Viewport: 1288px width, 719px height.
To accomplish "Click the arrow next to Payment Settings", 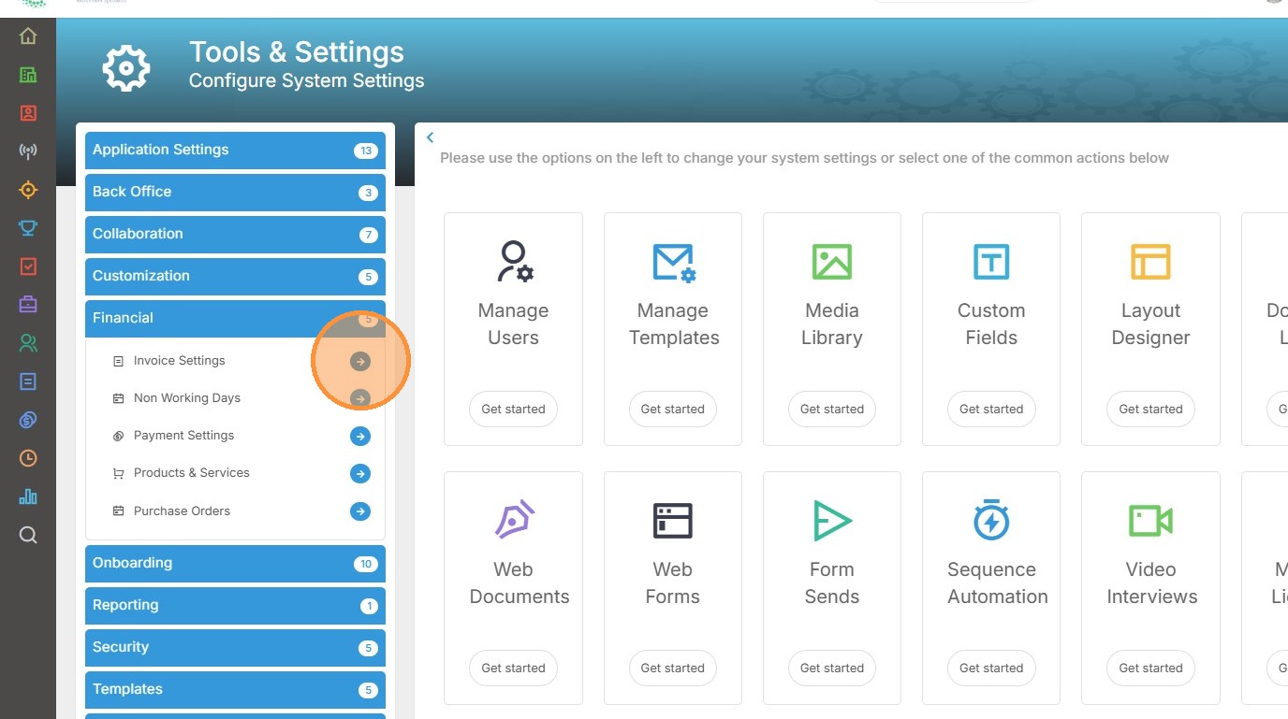I will pyautogui.click(x=360, y=436).
